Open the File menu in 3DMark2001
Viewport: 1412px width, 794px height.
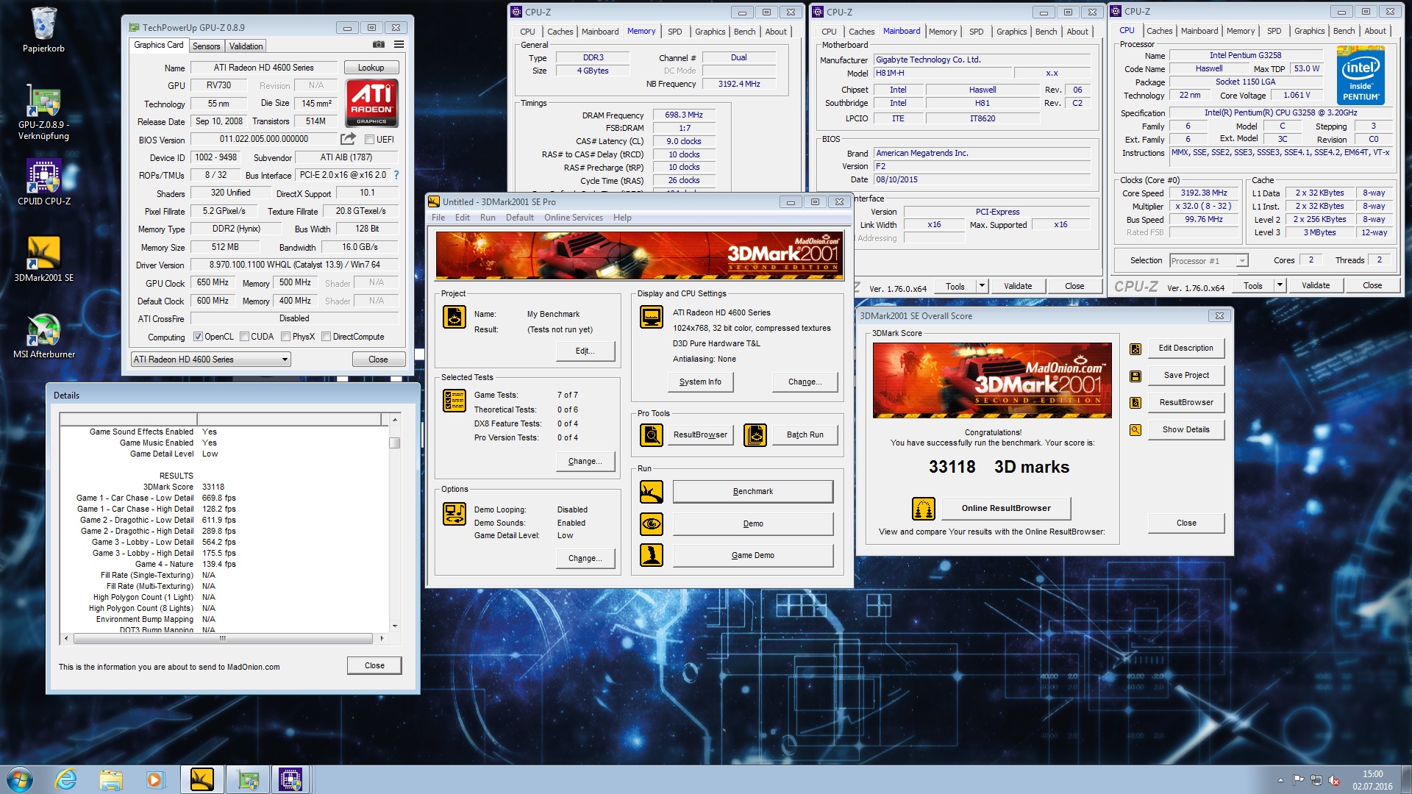438,218
